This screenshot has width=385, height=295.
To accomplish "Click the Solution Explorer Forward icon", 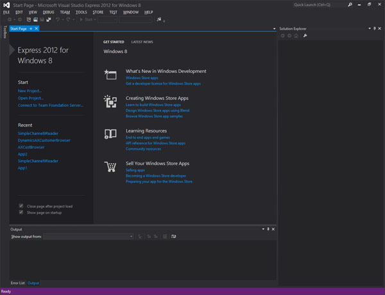I will pos(289,36).
